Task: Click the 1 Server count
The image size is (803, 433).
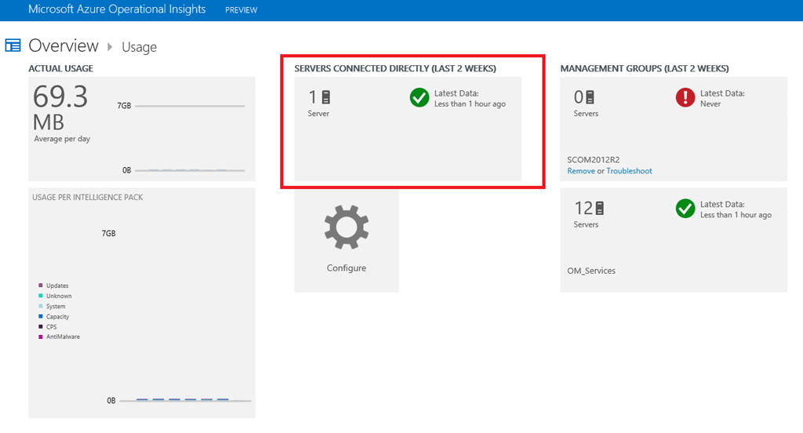Action: [312, 96]
